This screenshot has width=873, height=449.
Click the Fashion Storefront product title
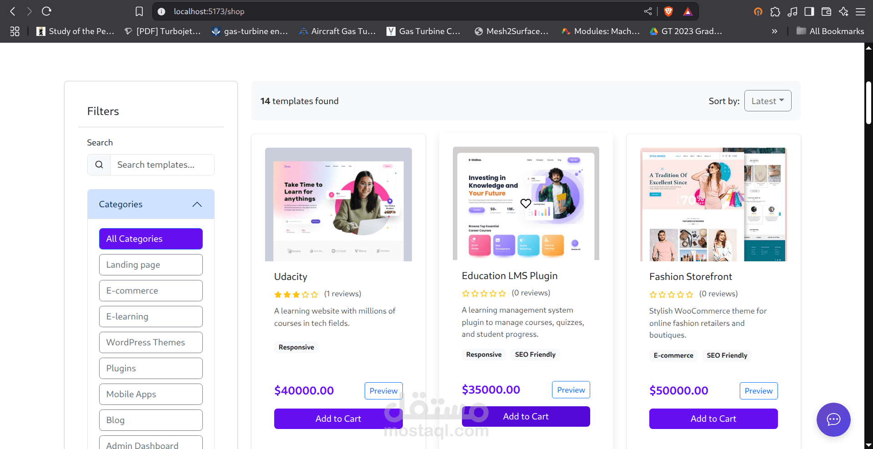pos(691,277)
